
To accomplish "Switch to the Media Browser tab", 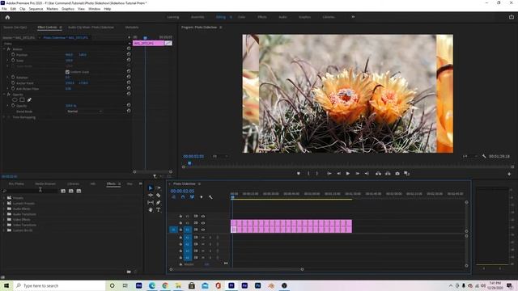I will [45, 183].
